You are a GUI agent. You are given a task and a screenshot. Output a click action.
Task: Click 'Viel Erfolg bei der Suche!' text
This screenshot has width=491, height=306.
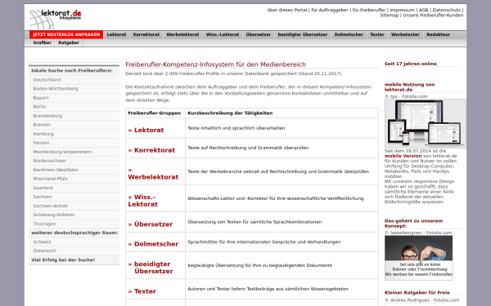(63, 260)
